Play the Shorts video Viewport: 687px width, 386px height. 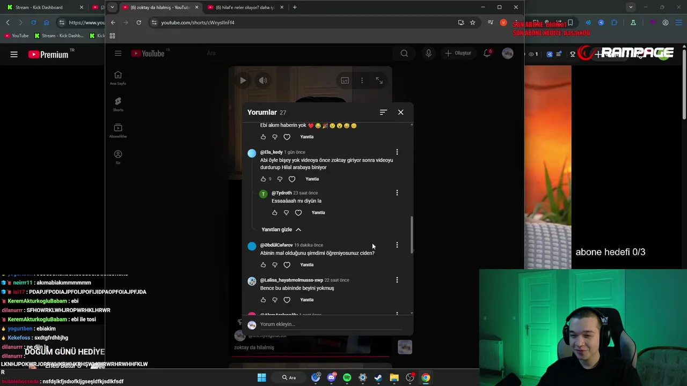coord(243,80)
